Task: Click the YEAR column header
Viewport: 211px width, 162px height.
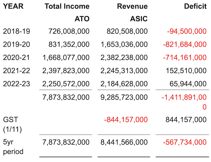Action: coord(13,6)
